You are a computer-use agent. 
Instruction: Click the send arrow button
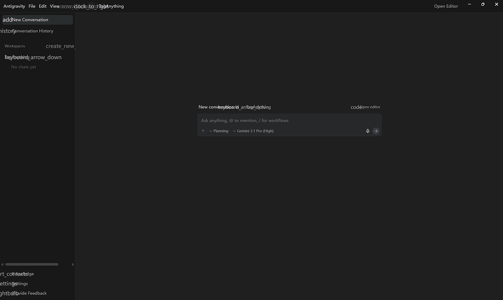(376, 131)
